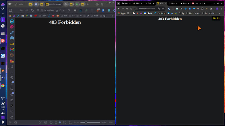225x126 pixels.
Task: Open the Chrome extensions puzzle icon
Action: point(211,9)
